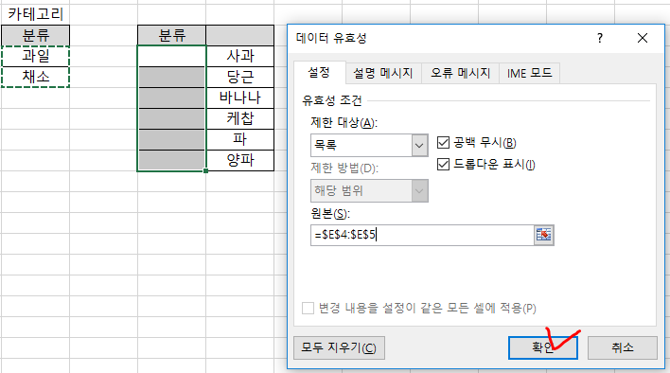Select the 과일 cell
Viewport: 670px width, 373px height.
pyautogui.click(x=35, y=56)
